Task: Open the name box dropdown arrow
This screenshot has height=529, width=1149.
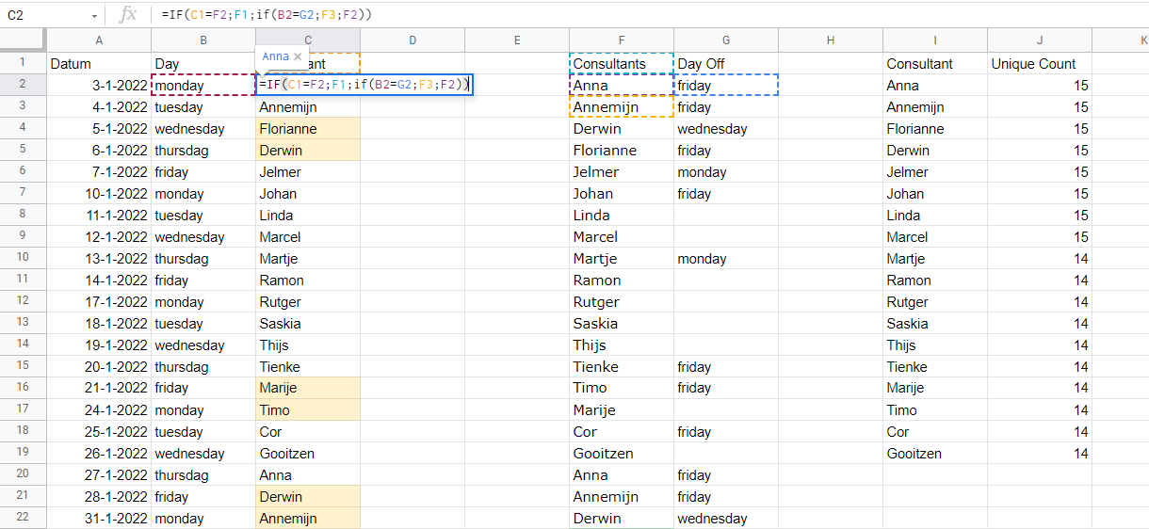Action: click(94, 15)
